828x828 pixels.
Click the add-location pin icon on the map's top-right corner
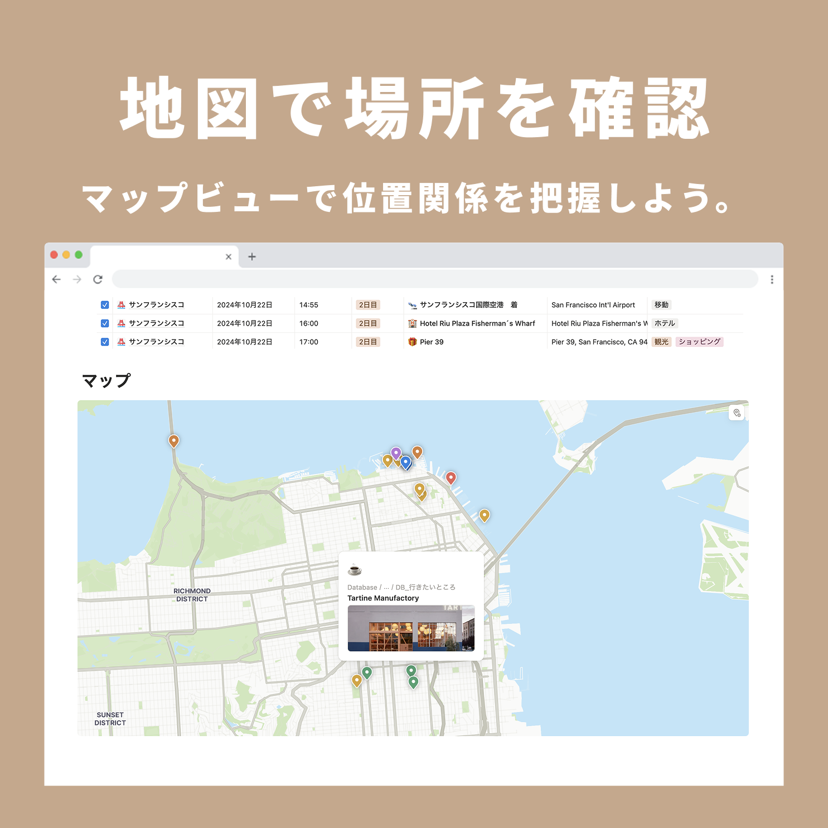pyautogui.click(x=737, y=413)
